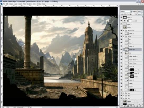Click the layers panel vertical scrollbar
144x108 pixels.
click(x=142, y=60)
